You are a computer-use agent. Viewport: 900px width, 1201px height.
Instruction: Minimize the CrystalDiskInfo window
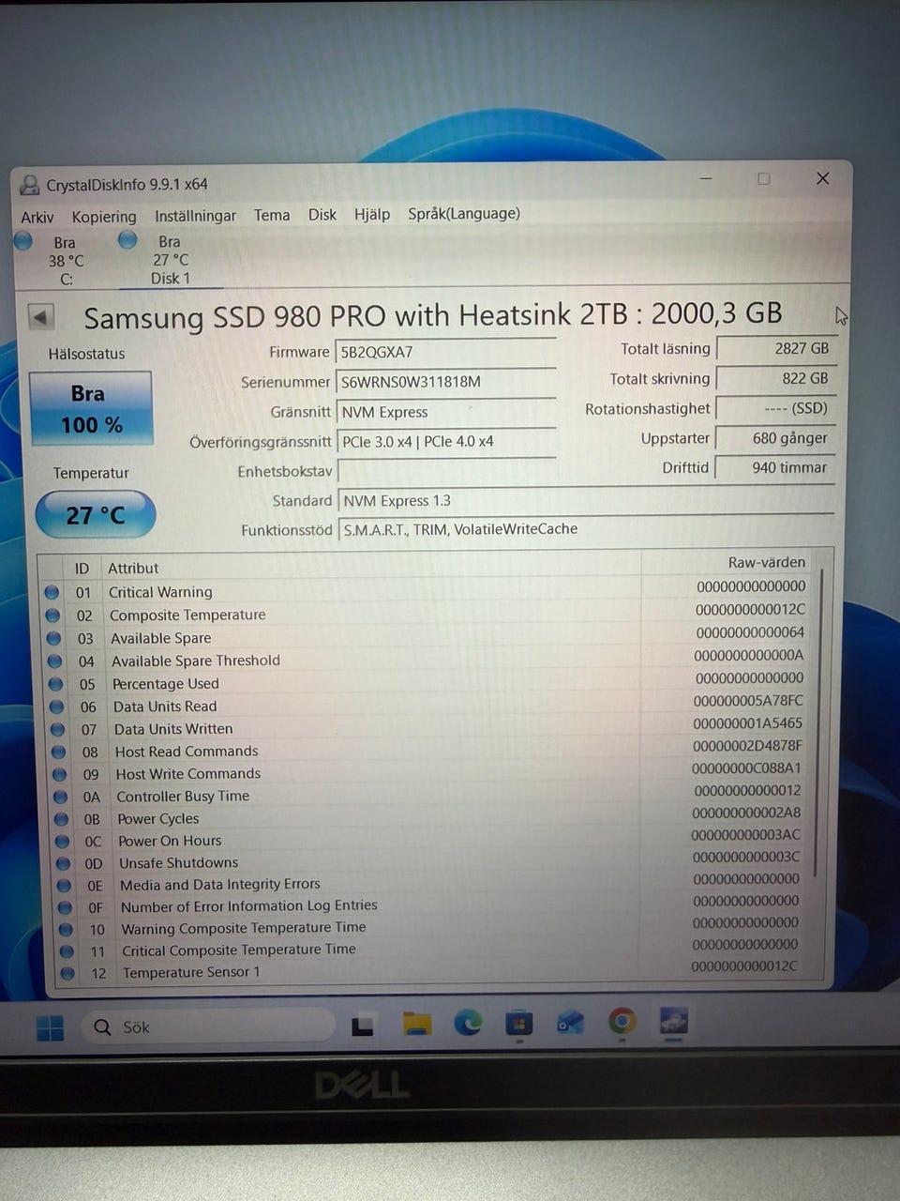coord(706,178)
